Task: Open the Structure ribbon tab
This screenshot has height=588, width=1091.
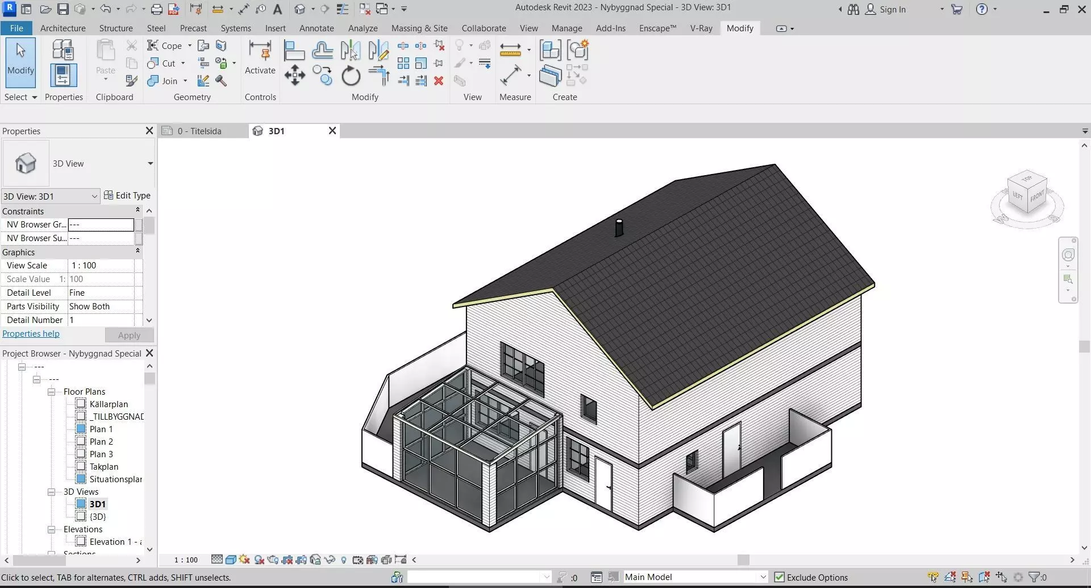Action: coord(116,28)
